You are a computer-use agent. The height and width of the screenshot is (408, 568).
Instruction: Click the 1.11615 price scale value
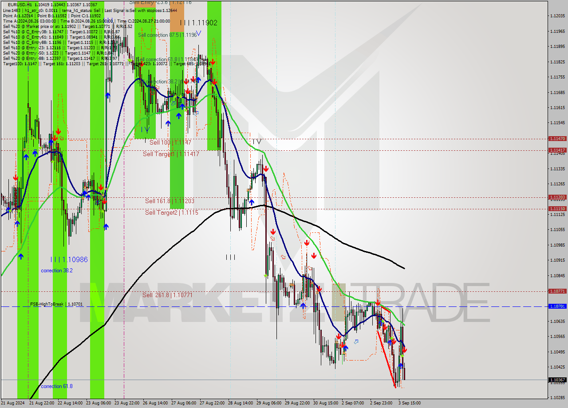click(557, 107)
